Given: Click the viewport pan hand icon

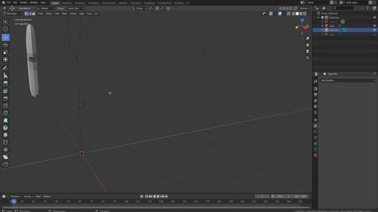Looking at the screenshot, I should pyautogui.click(x=308, y=45).
